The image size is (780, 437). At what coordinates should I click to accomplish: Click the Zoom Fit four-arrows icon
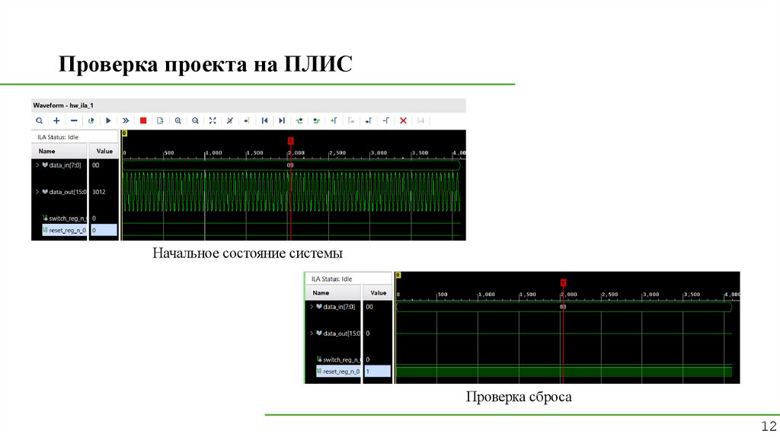213,120
